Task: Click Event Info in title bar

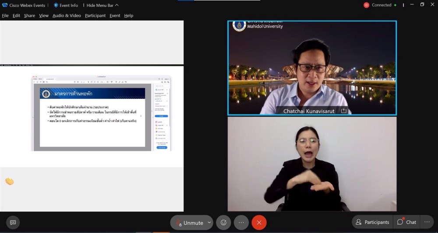Action: (x=66, y=5)
